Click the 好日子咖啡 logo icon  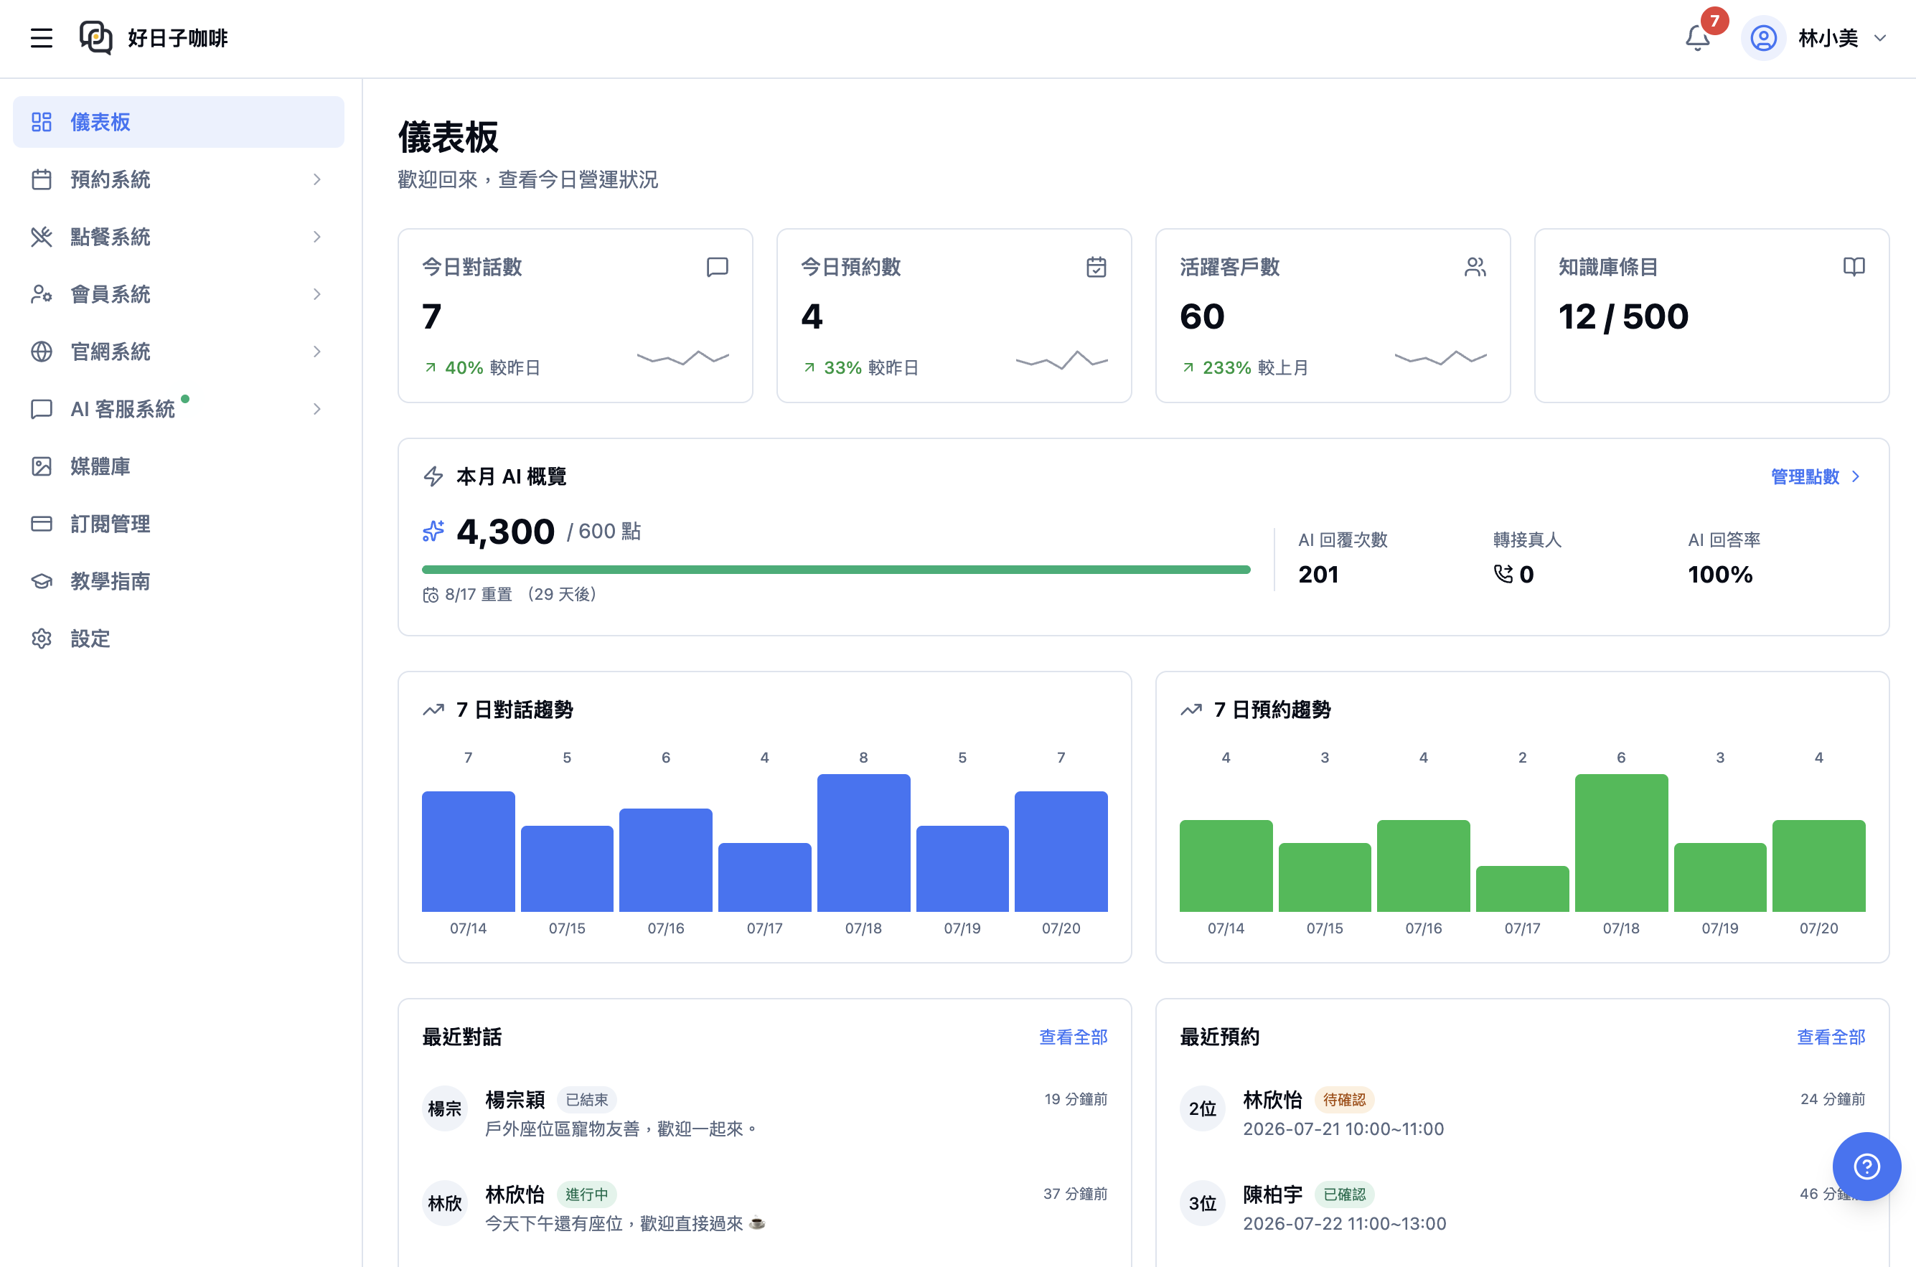[95, 38]
